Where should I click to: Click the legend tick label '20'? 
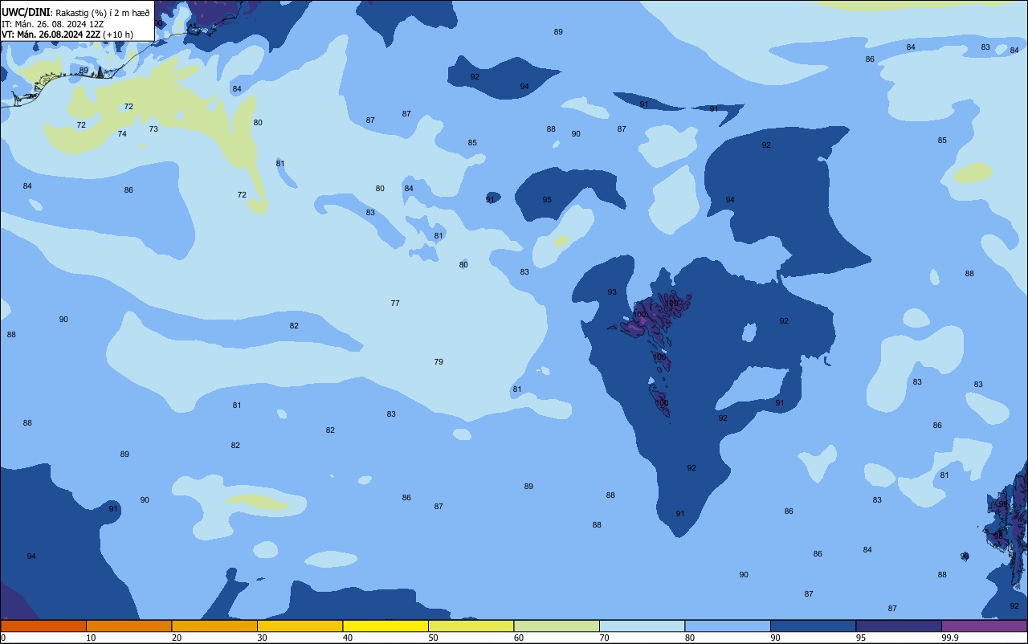coord(177,638)
